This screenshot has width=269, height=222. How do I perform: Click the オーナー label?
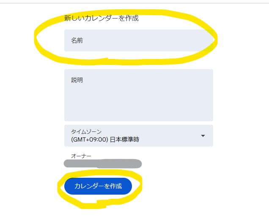[81, 156]
